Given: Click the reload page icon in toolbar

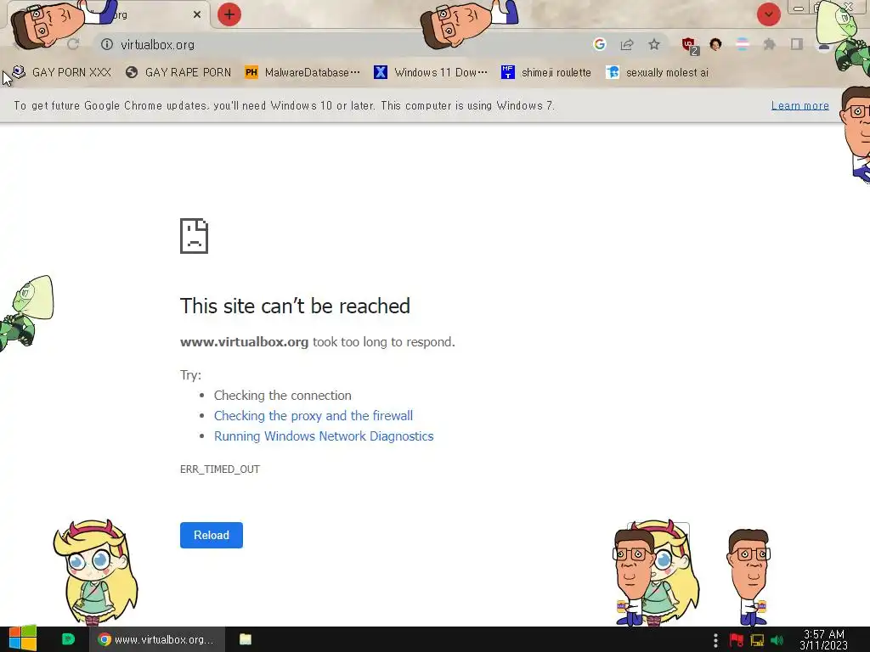Looking at the screenshot, I should point(73,44).
